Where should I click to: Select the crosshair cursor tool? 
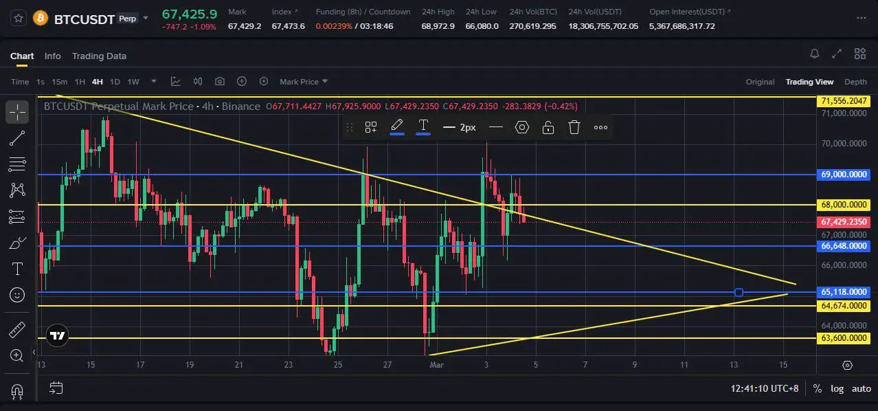(x=17, y=112)
